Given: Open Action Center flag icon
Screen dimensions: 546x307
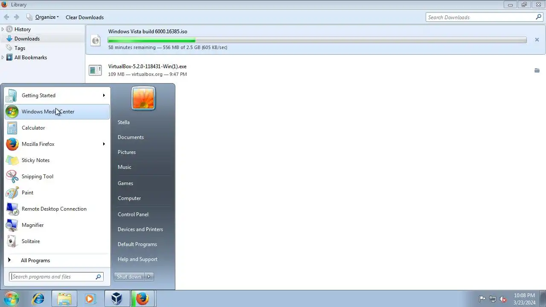Looking at the screenshot, I should tap(482, 299).
